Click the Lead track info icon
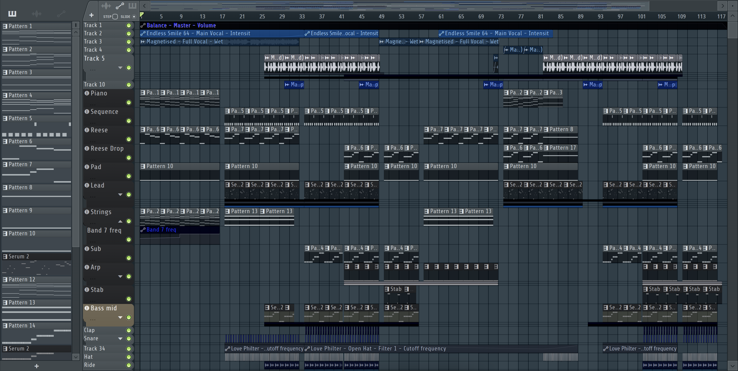738x371 pixels. (87, 185)
